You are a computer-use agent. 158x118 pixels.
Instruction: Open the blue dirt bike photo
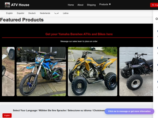click(41, 72)
